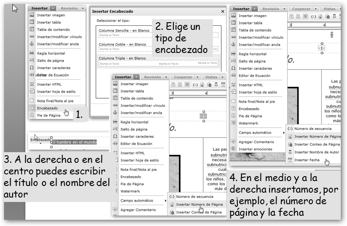Choose Insertar Conteo de Página in step 4 submenu
The width and height of the screenshot is (347, 226).
(317, 144)
